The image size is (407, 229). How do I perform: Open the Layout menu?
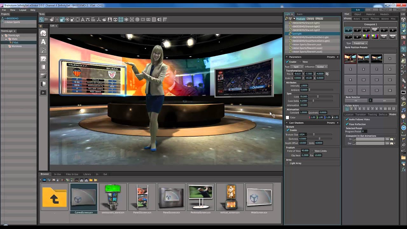point(23,10)
